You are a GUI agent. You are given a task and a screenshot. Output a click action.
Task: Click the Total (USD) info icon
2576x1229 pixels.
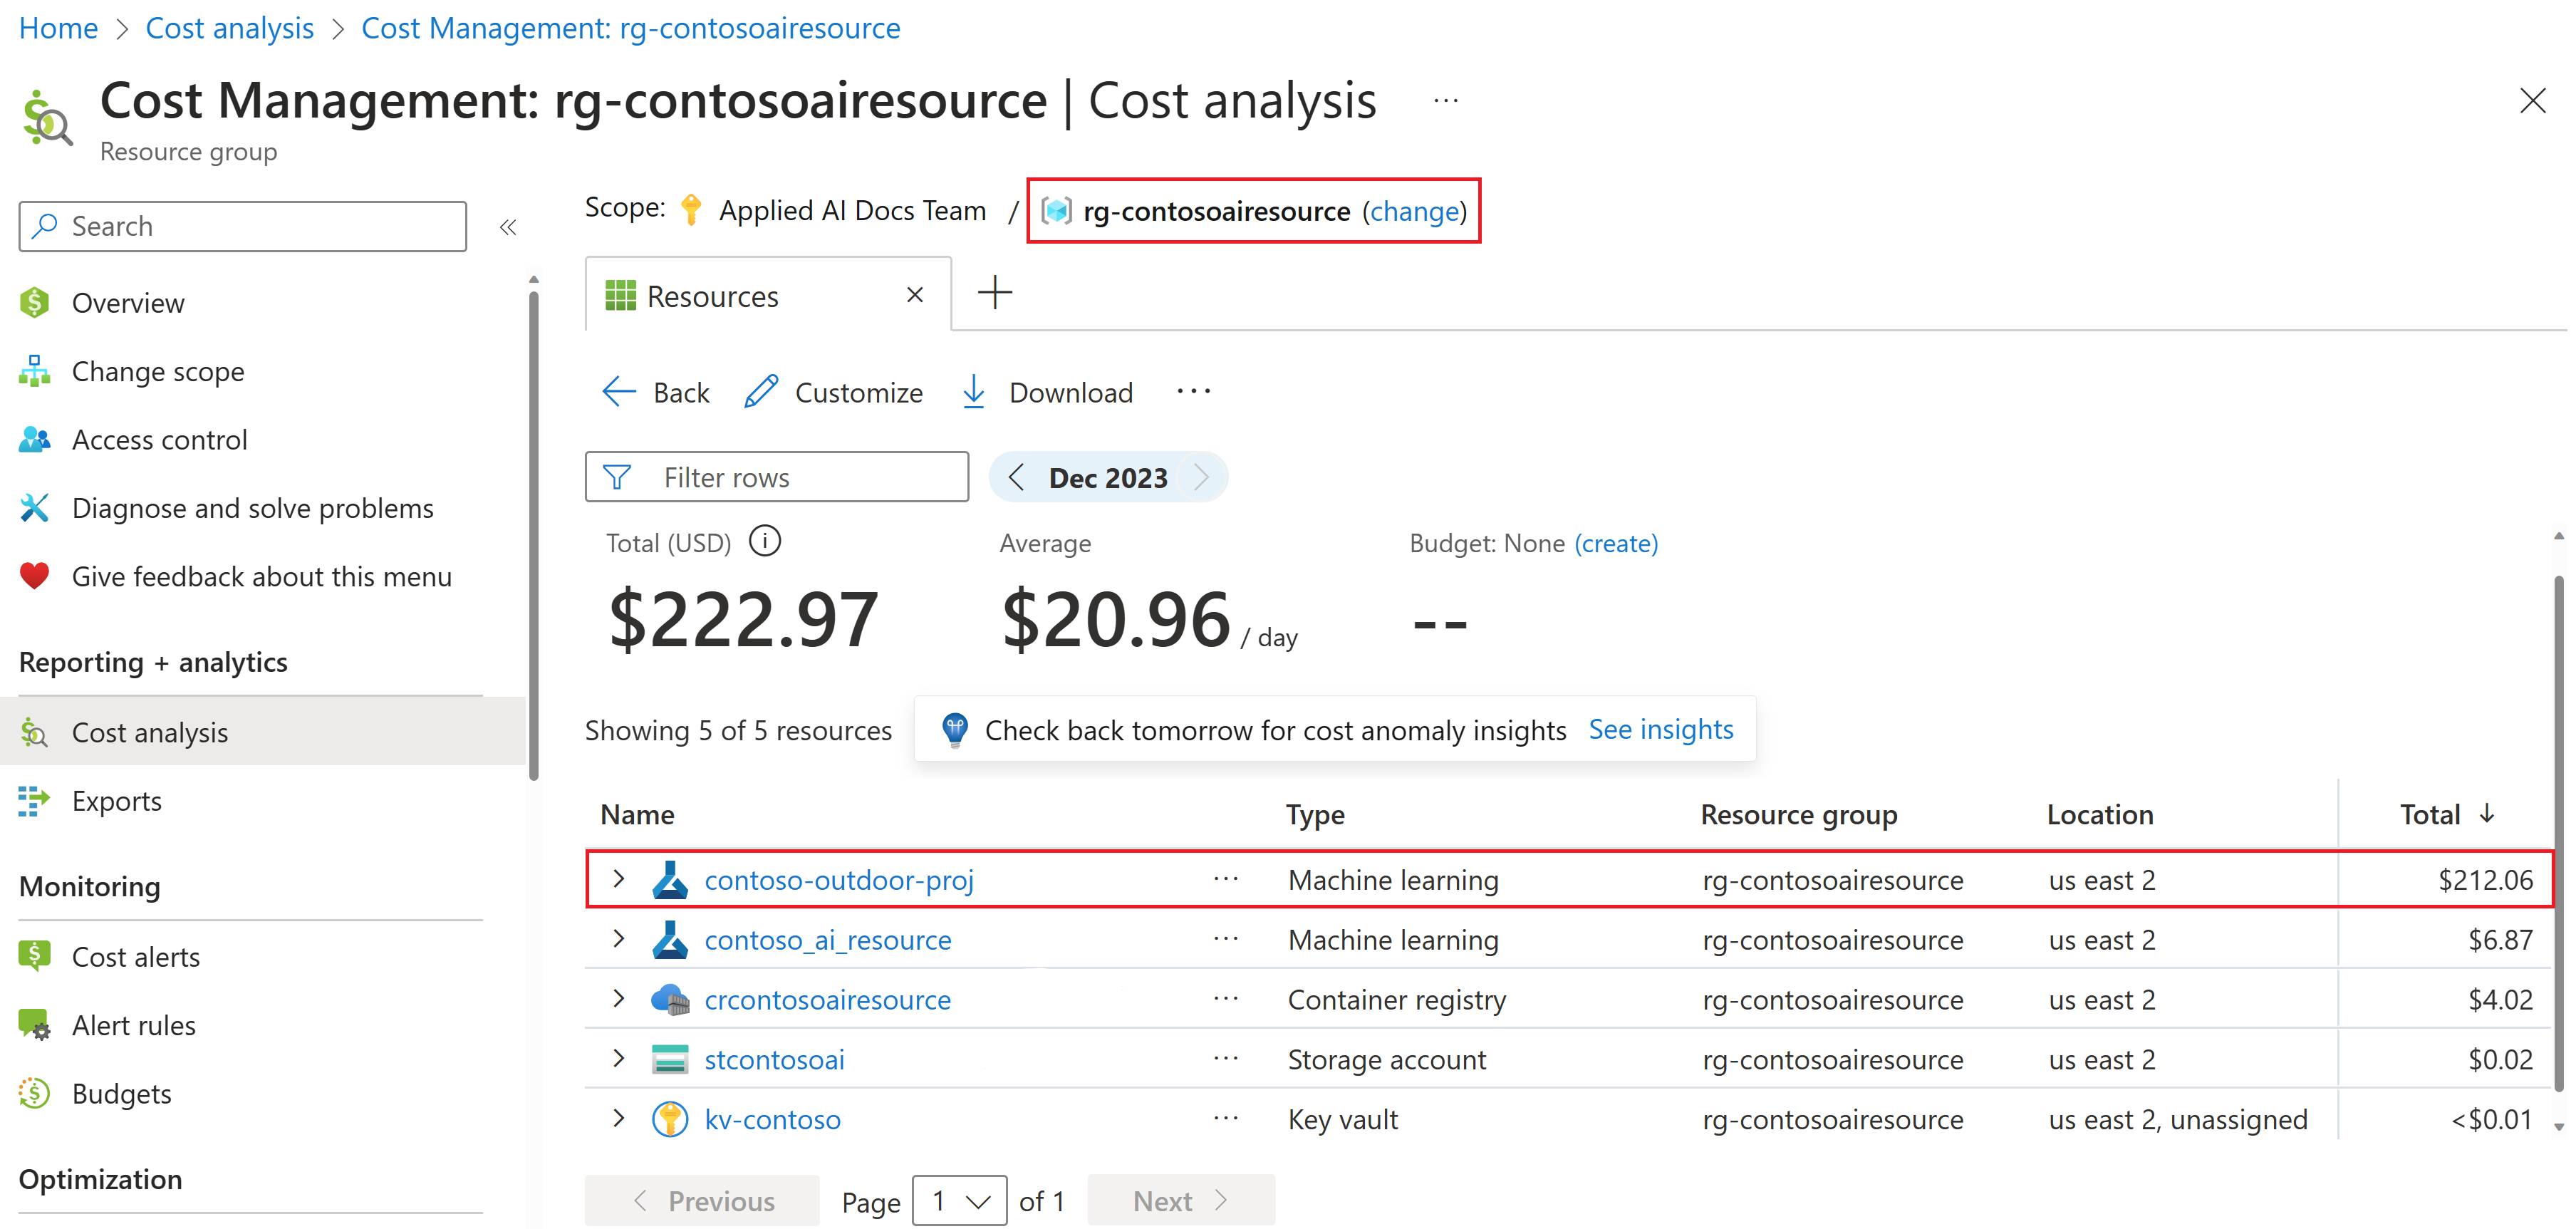[x=765, y=541]
